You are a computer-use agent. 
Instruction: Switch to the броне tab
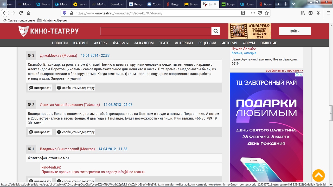(x=266, y=4)
